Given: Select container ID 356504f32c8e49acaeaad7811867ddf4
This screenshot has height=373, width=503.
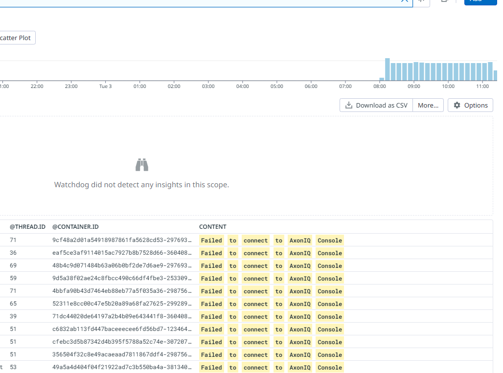Looking at the screenshot, I should pyautogui.click(x=122, y=354).
